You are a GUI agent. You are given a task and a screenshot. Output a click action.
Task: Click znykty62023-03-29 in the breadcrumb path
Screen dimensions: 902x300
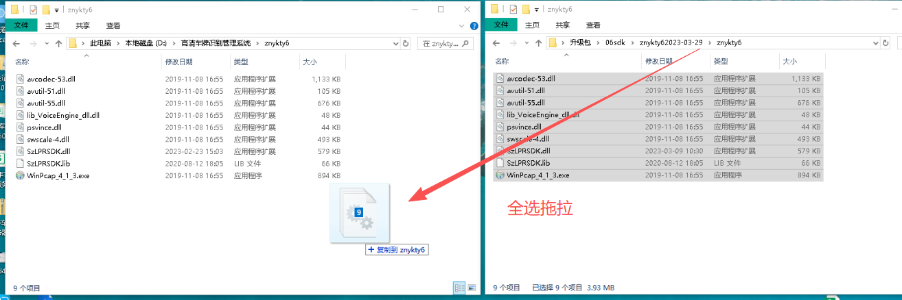[x=671, y=43]
